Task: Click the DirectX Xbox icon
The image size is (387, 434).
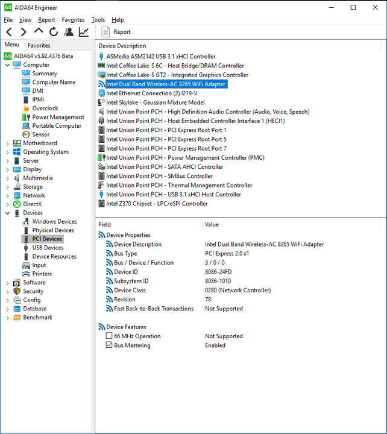Action: pos(17,204)
